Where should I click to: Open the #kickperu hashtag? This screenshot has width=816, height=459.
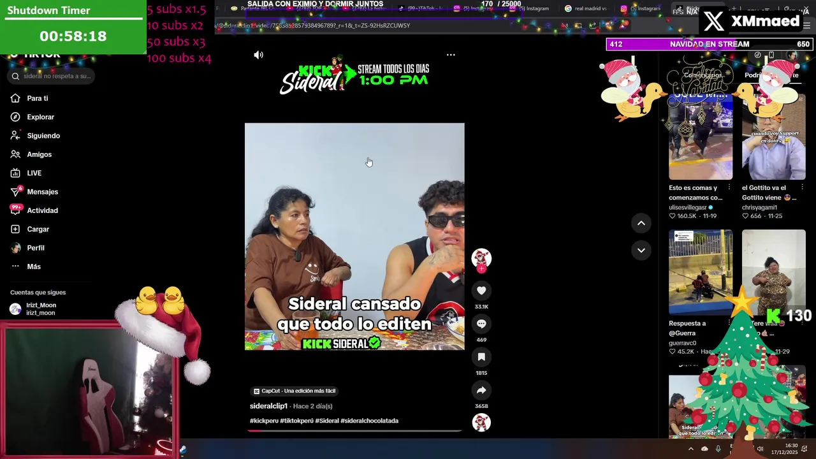264,421
